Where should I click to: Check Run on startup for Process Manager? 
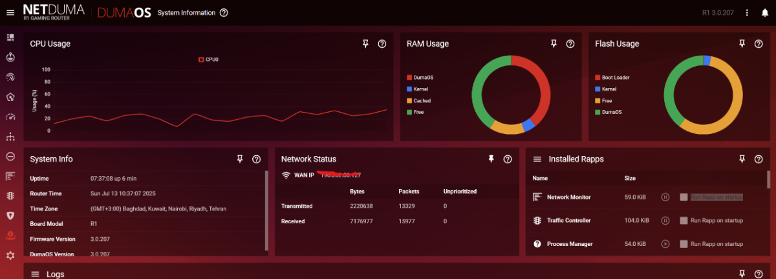684,244
